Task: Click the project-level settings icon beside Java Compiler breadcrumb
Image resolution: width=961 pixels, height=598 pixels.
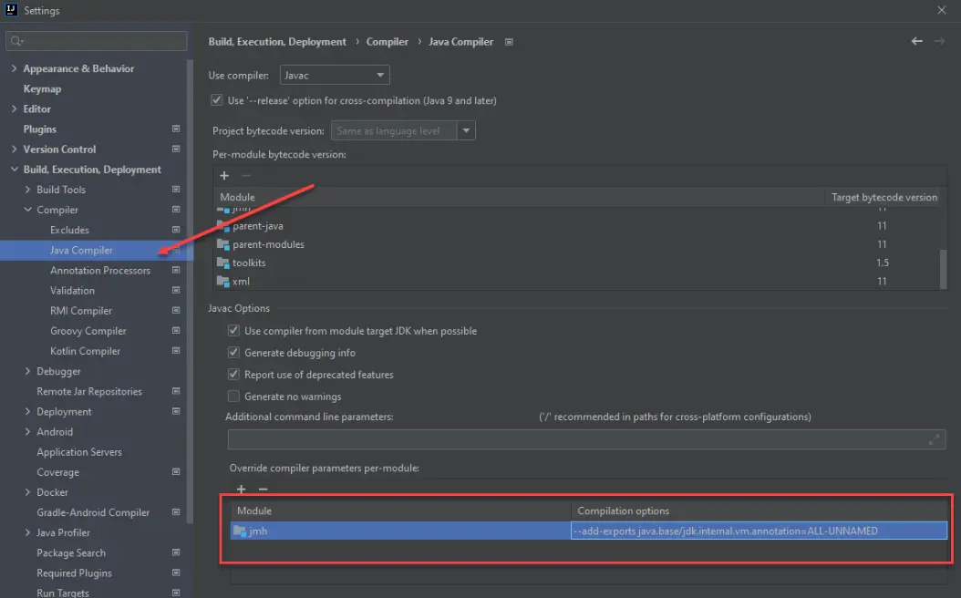Action: click(x=509, y=42)
